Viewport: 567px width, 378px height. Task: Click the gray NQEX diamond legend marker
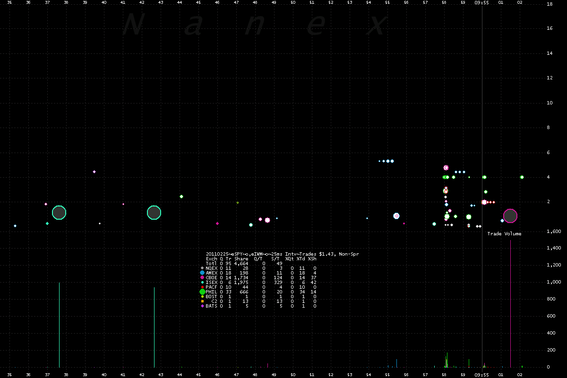pyautogui.click(x=202, y=268)
